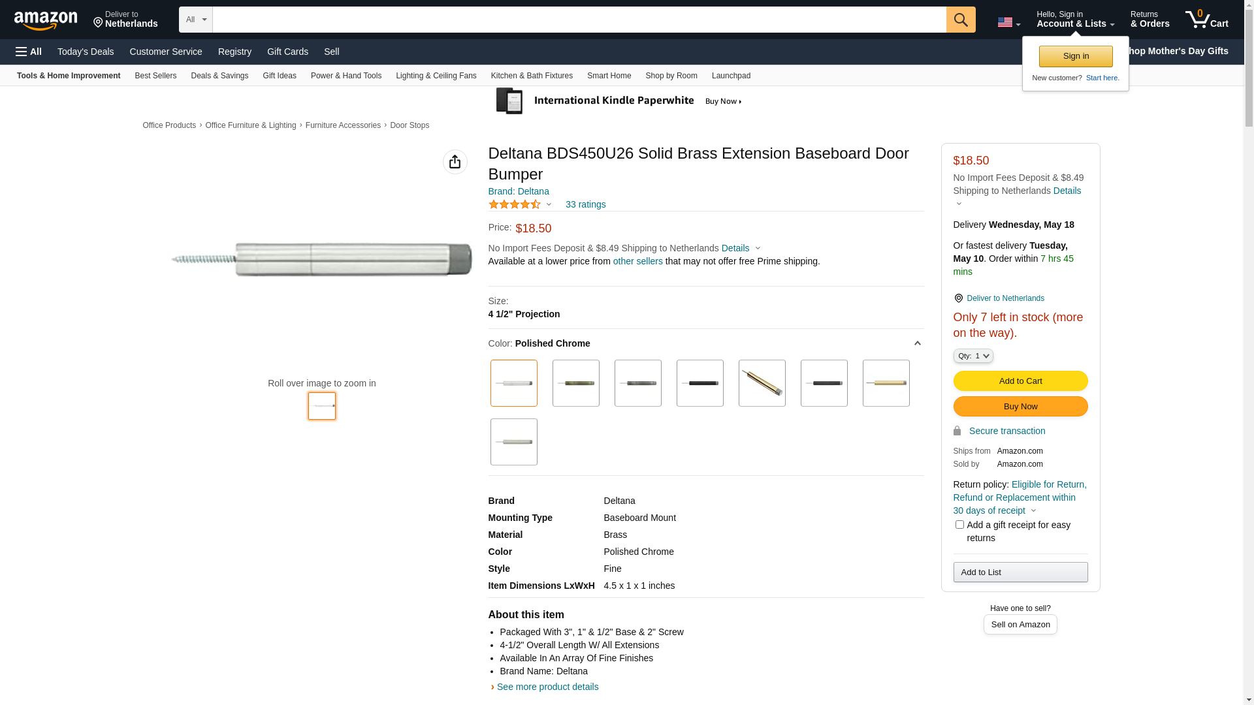
Task: Click the search magnifier button
Action: [x=960, y=20]
